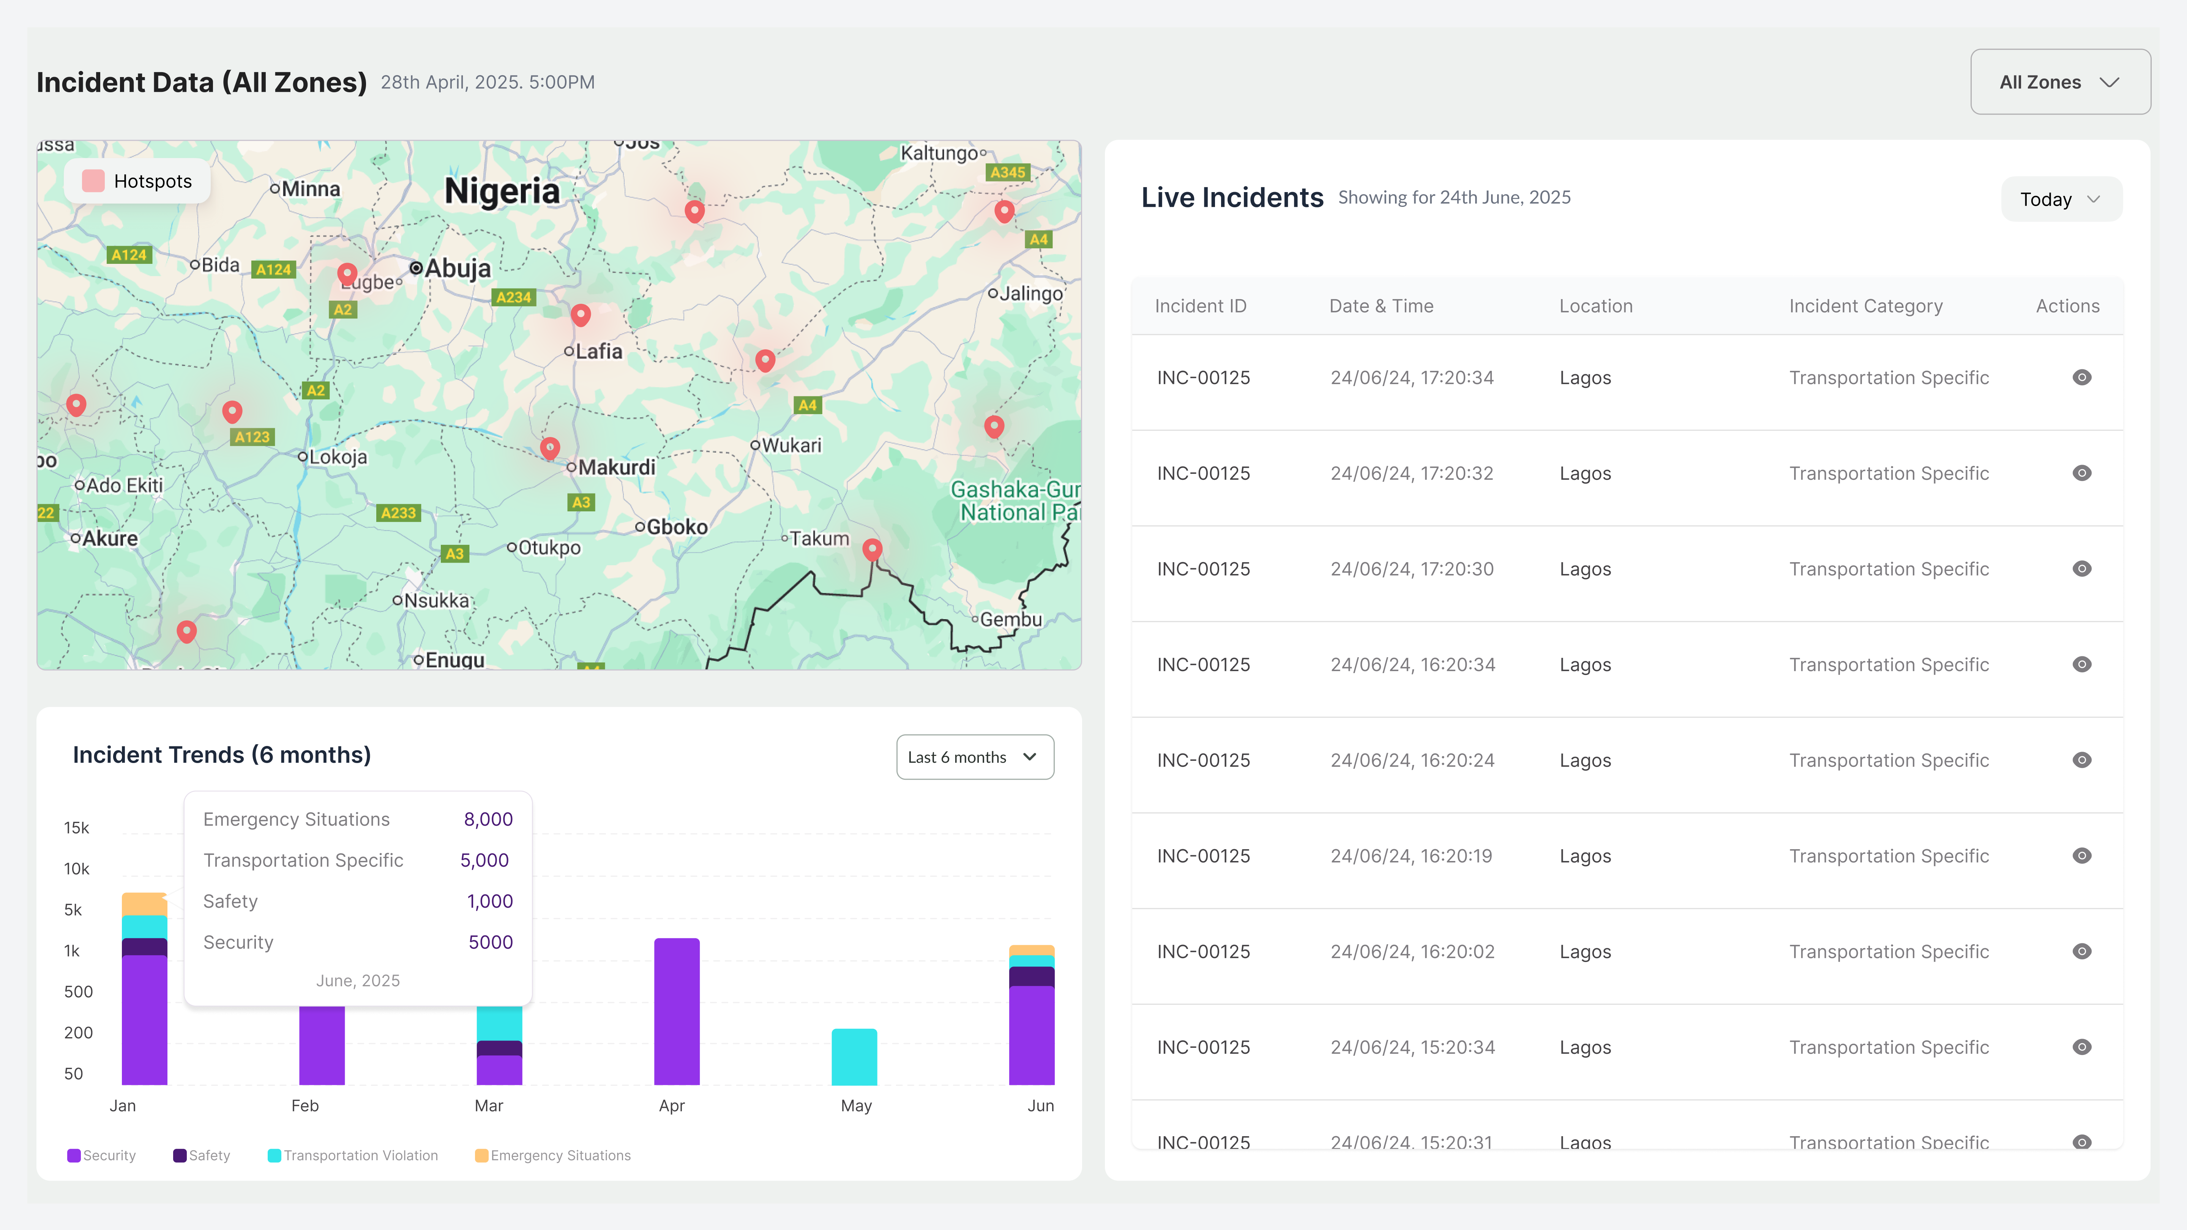Click date 24/06/24, 16:20:34 cell
This screenshot has height=1230, width=2187.
tap(1413, 665)
